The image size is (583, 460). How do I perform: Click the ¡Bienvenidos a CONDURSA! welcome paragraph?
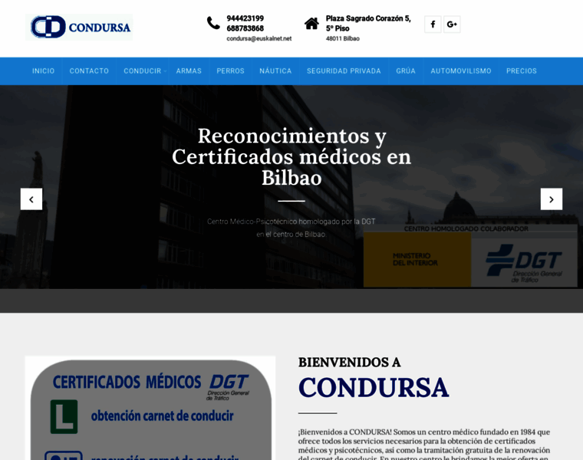424,445
